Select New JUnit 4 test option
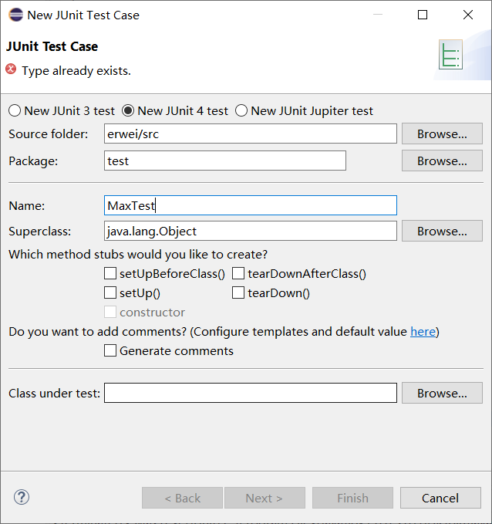 click(x=128, y=110)
